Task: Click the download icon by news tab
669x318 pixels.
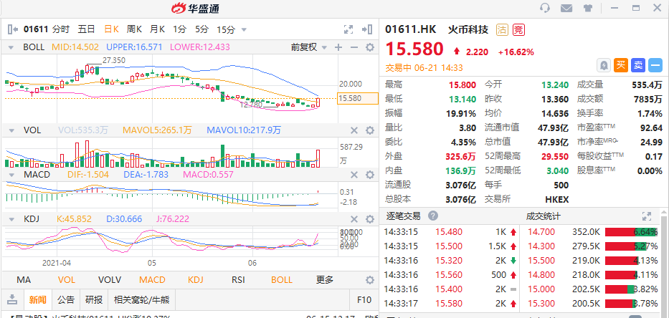Action: click(x=12, y=299)
